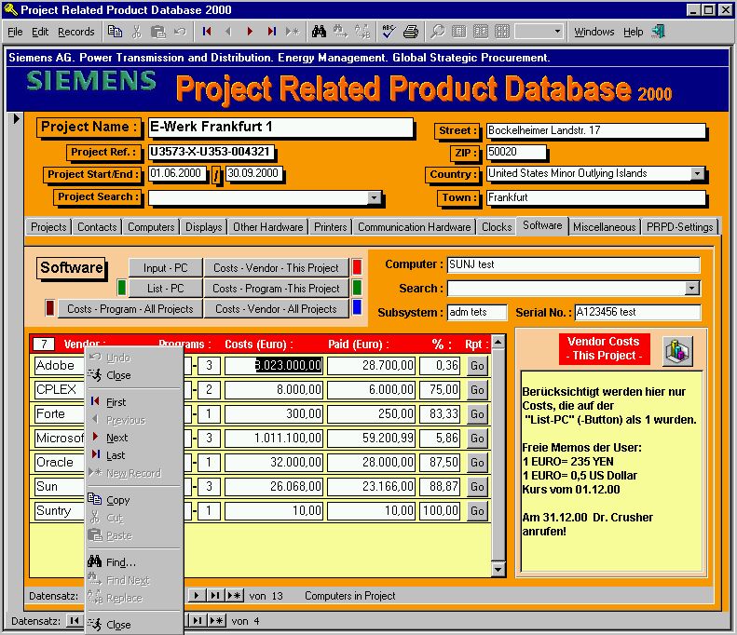Click blue swatch beside Costs Vendor All Projects
The width and height of the screenshot is (737, 635).
tap(357, 307)
